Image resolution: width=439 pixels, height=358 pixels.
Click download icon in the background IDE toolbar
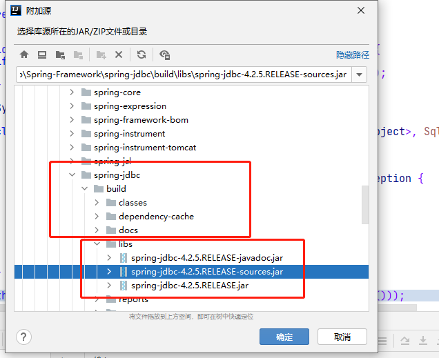click(423, 340)
